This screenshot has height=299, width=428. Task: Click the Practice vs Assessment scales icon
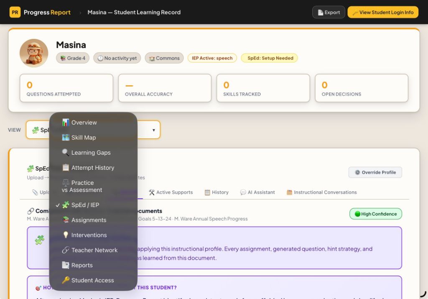click(66, 182)
